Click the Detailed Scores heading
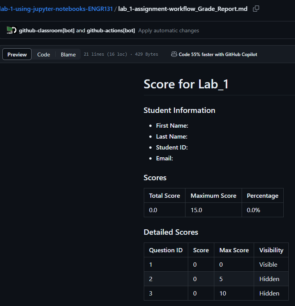This screenshot has height=306, width=295. (171, 232)
